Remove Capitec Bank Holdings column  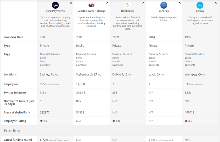[107, 3]
